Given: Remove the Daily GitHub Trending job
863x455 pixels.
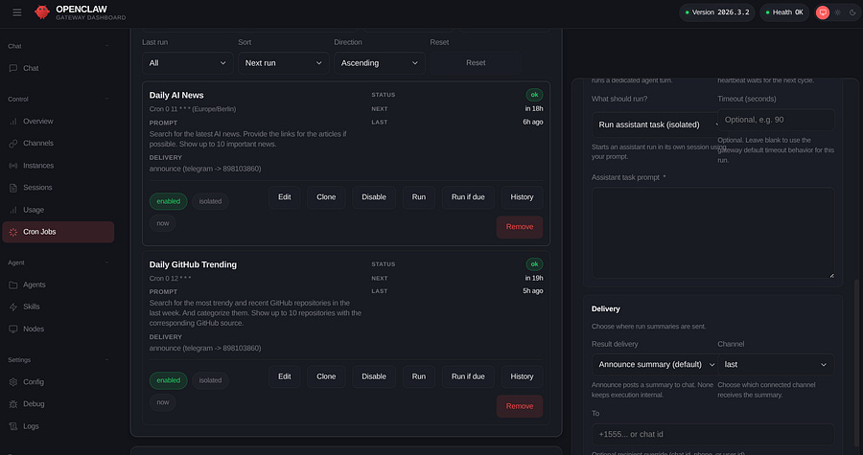Looking at the screenshot, I should (x=520, y=406).
